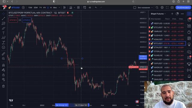Open the ideas lightbulb panel

point(189,44)
